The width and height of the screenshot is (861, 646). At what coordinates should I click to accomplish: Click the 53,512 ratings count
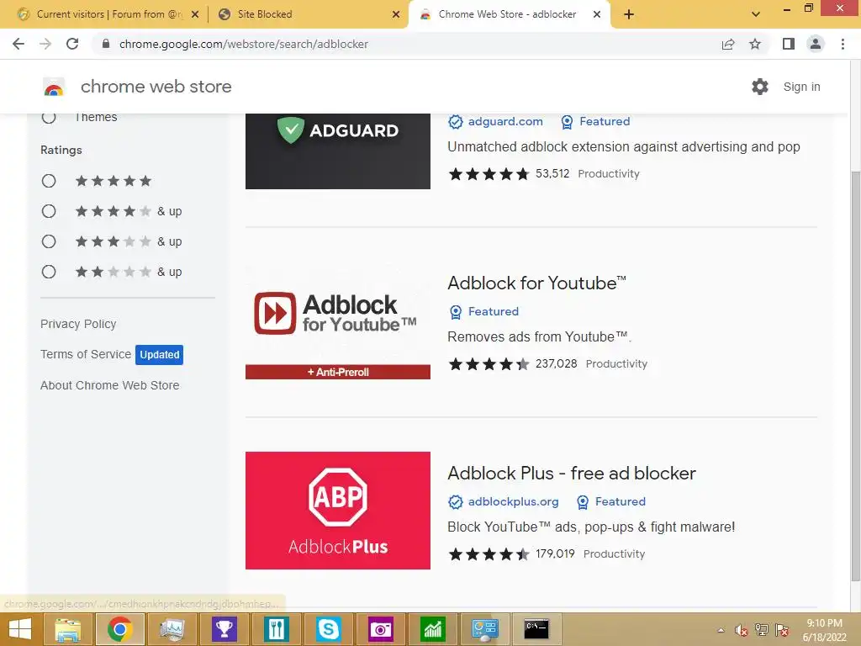coord(552,173)
